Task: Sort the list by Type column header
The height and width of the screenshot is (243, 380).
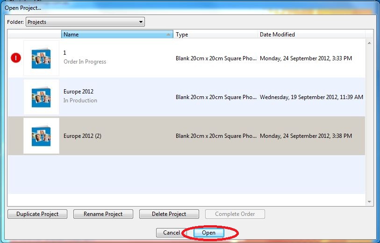Action: click(x=215, y=35)
